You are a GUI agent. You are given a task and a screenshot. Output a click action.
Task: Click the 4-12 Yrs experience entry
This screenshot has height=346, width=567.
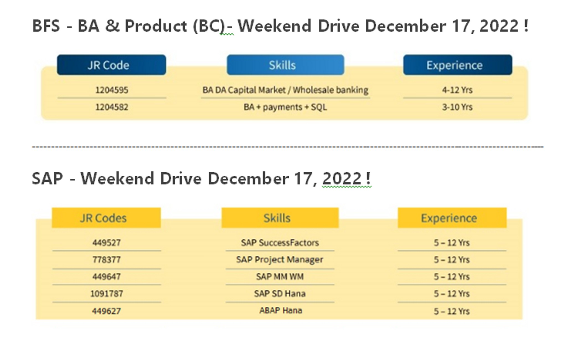(457, 90)
